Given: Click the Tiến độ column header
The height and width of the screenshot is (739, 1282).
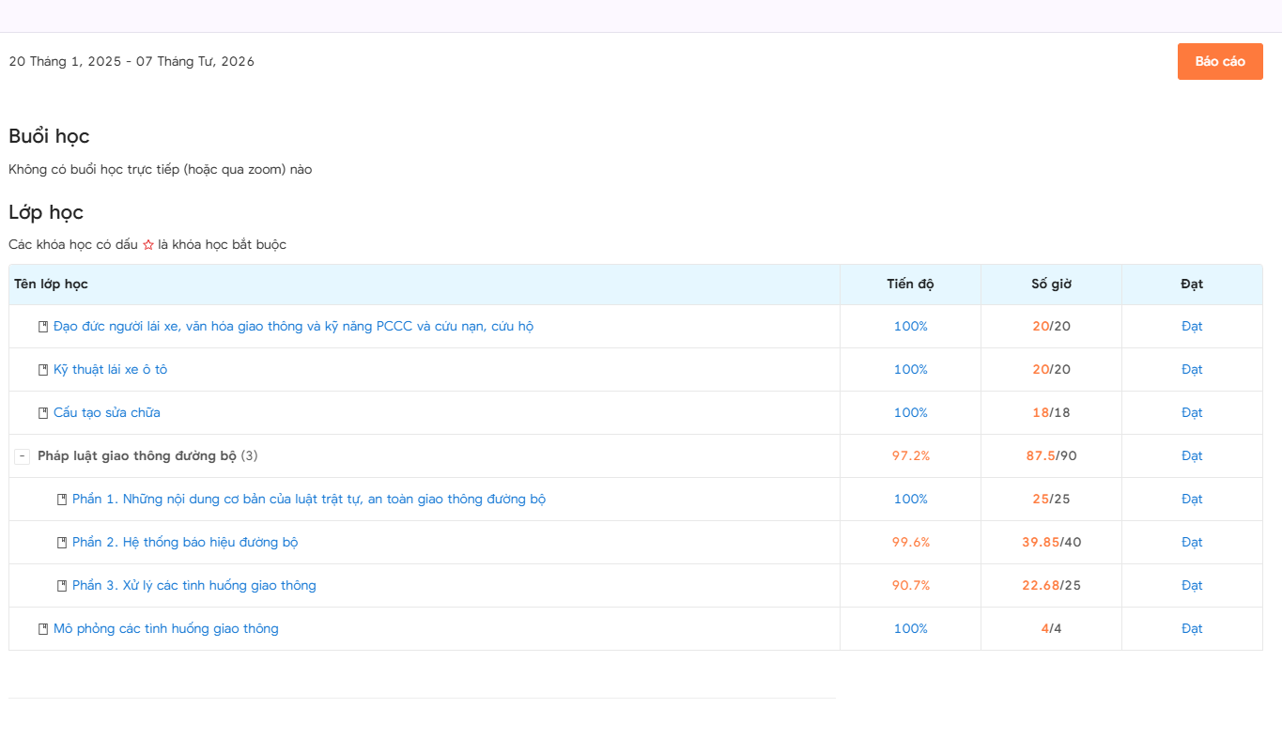Looking at the screenshot, I should coord(910,285).
